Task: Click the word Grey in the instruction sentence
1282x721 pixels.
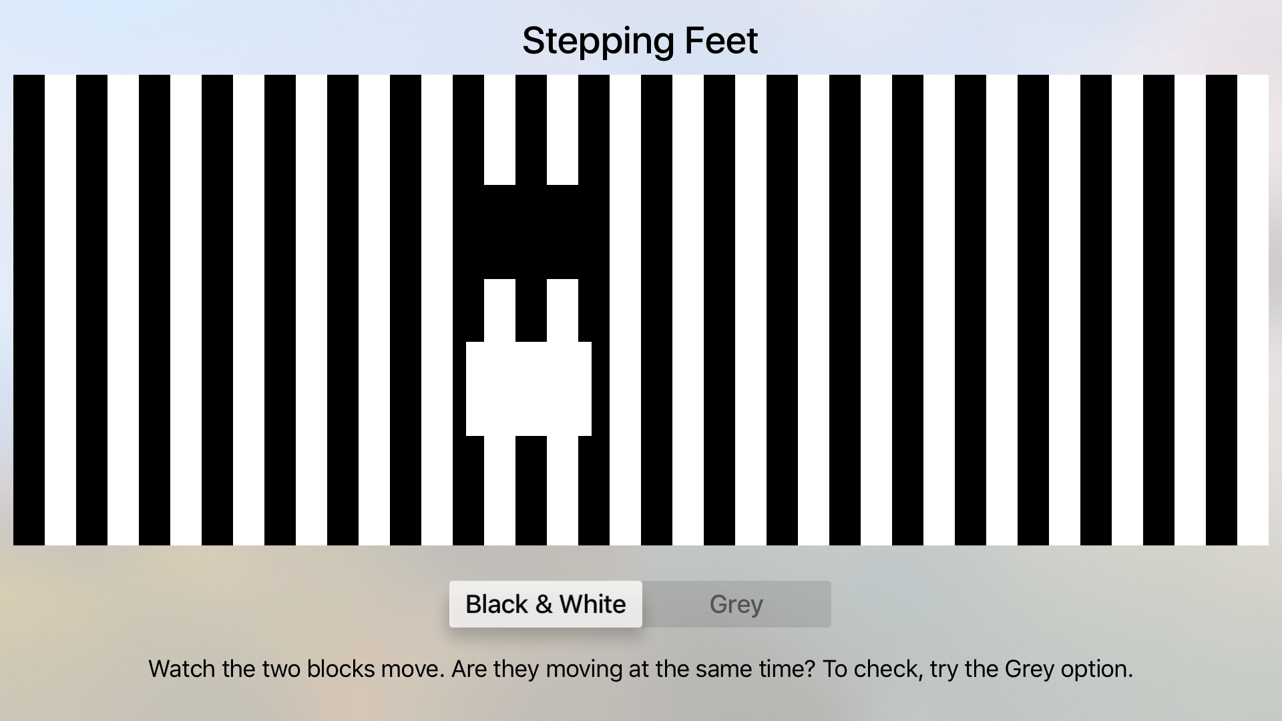Action: (x=1029, y=669)
